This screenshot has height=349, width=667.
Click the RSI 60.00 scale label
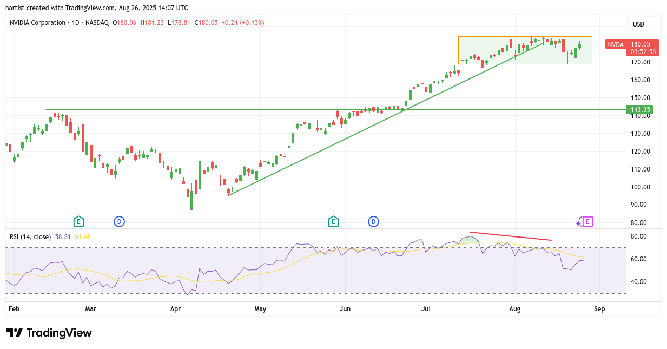[639, 259]
